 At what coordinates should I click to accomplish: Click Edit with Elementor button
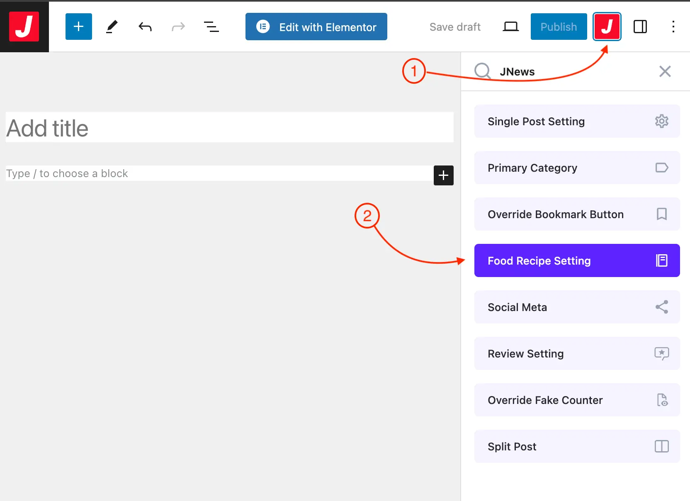316,27
